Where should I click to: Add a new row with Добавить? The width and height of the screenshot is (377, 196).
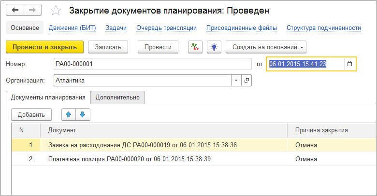coord(31,114)
